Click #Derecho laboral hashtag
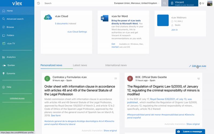The height and width of the screenshot is (134, 214). coord(67,124)
